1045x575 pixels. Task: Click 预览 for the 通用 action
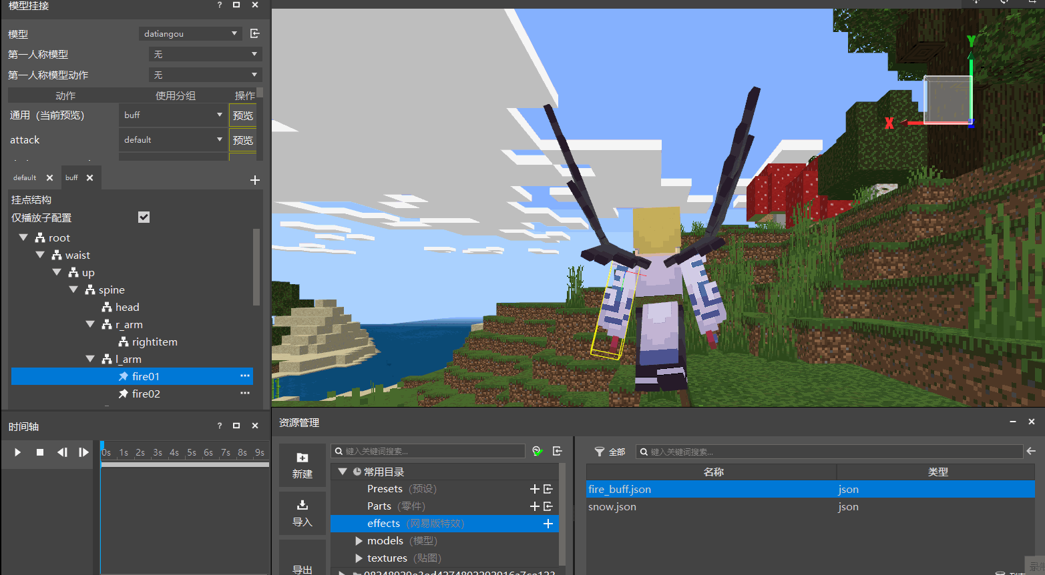click(x=243, y=115)
